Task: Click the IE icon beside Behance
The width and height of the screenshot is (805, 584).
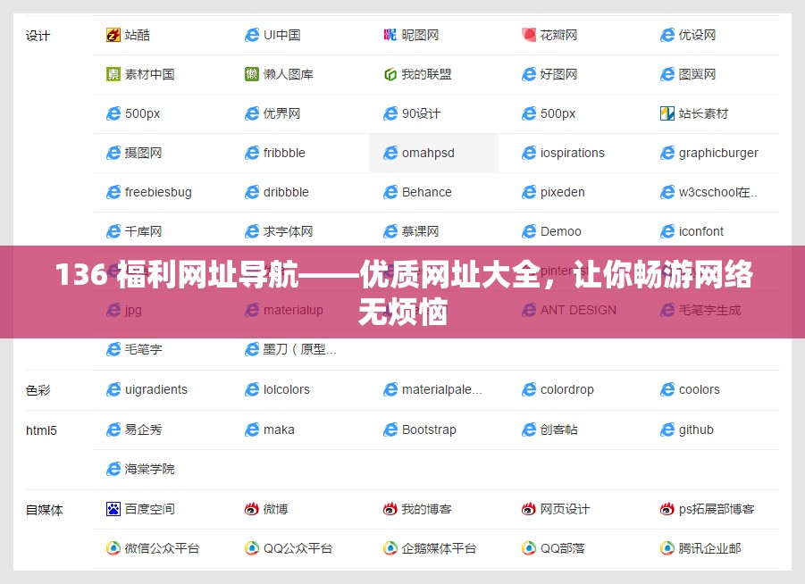Action: tap(390, 192)
